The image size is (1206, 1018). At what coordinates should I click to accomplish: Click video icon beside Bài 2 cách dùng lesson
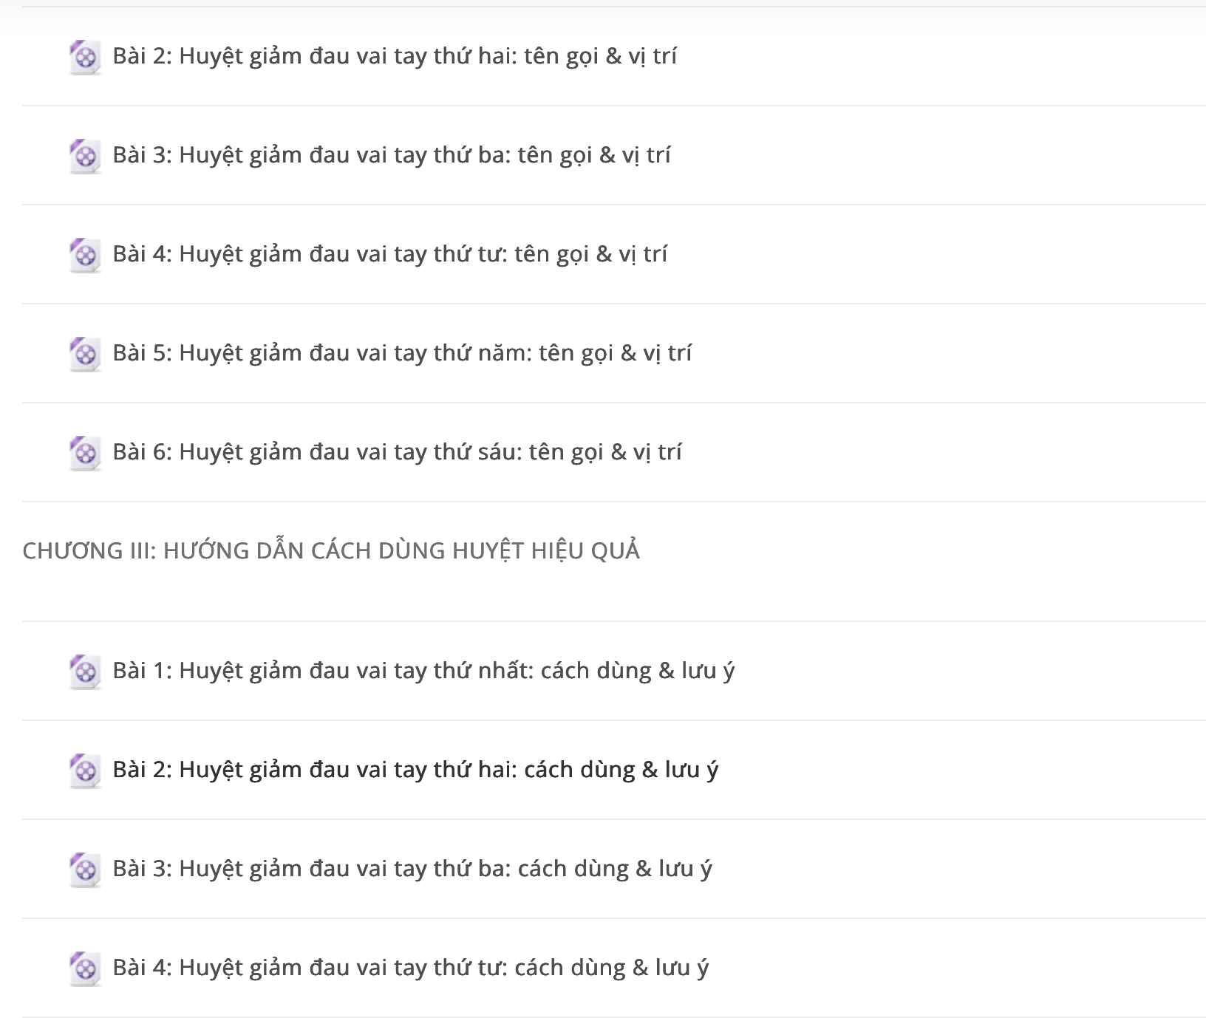pyautogui.click(x=85, y=771)
